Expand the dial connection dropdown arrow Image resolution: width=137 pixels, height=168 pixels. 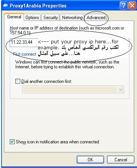pyautogui.click(x=121, y=89)
